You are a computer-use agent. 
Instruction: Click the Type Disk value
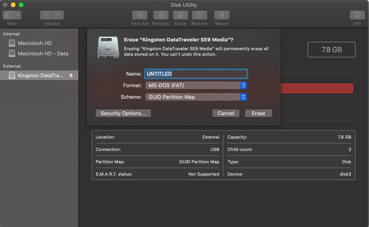coord(346,162)
